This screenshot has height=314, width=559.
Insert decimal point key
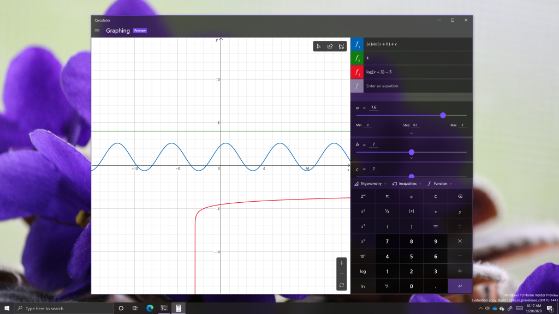(x=436, y=286)
